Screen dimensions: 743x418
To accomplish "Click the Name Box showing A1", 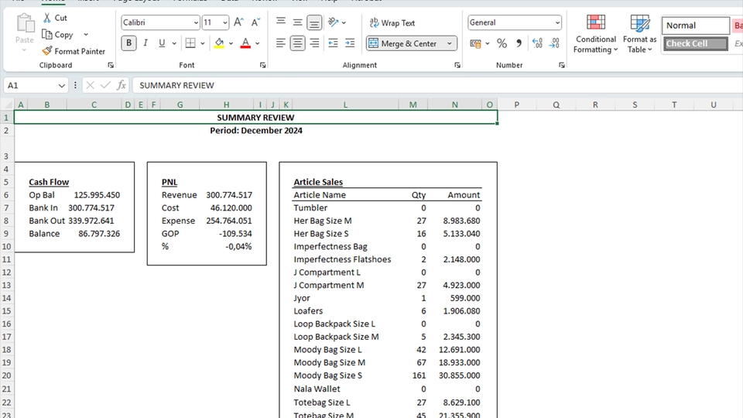I will tap(36, 85).
